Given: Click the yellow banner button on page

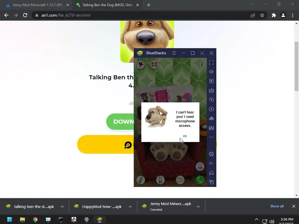Looking at the screenshot, I should point(105,144).
